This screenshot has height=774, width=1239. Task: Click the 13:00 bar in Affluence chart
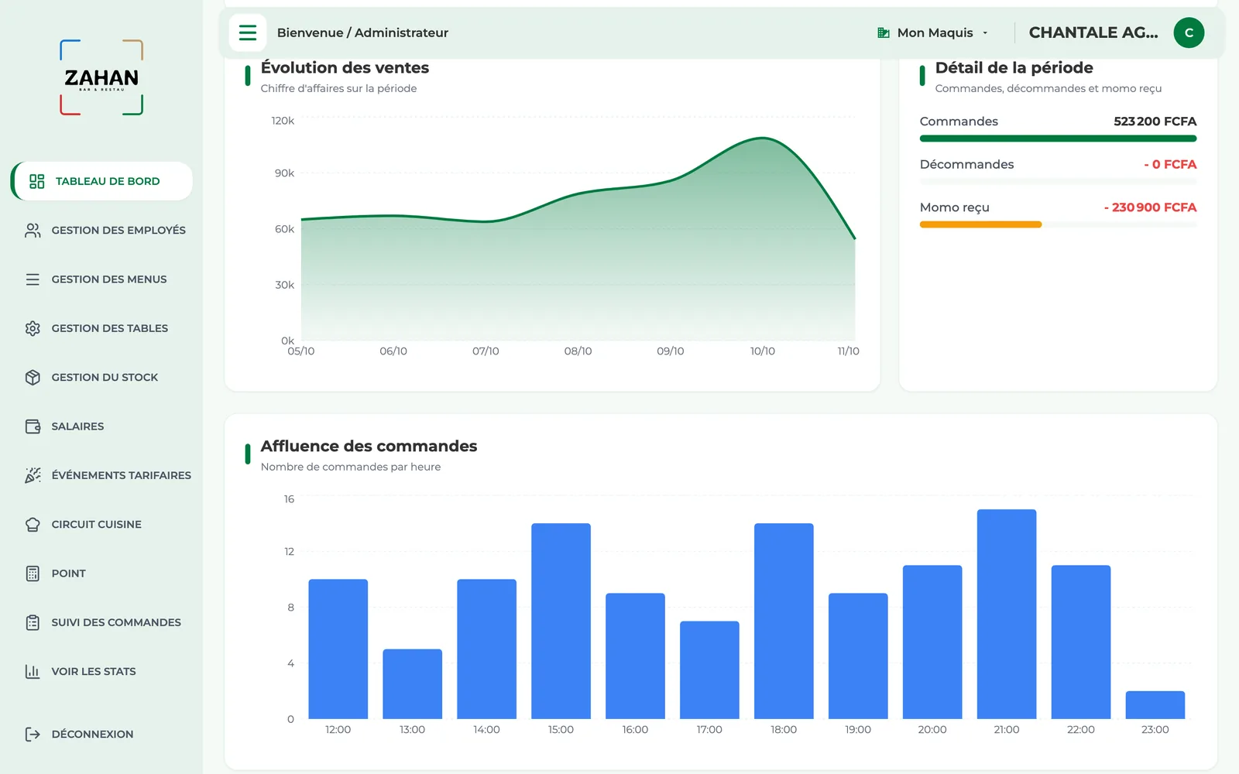[x=412, y=684]
